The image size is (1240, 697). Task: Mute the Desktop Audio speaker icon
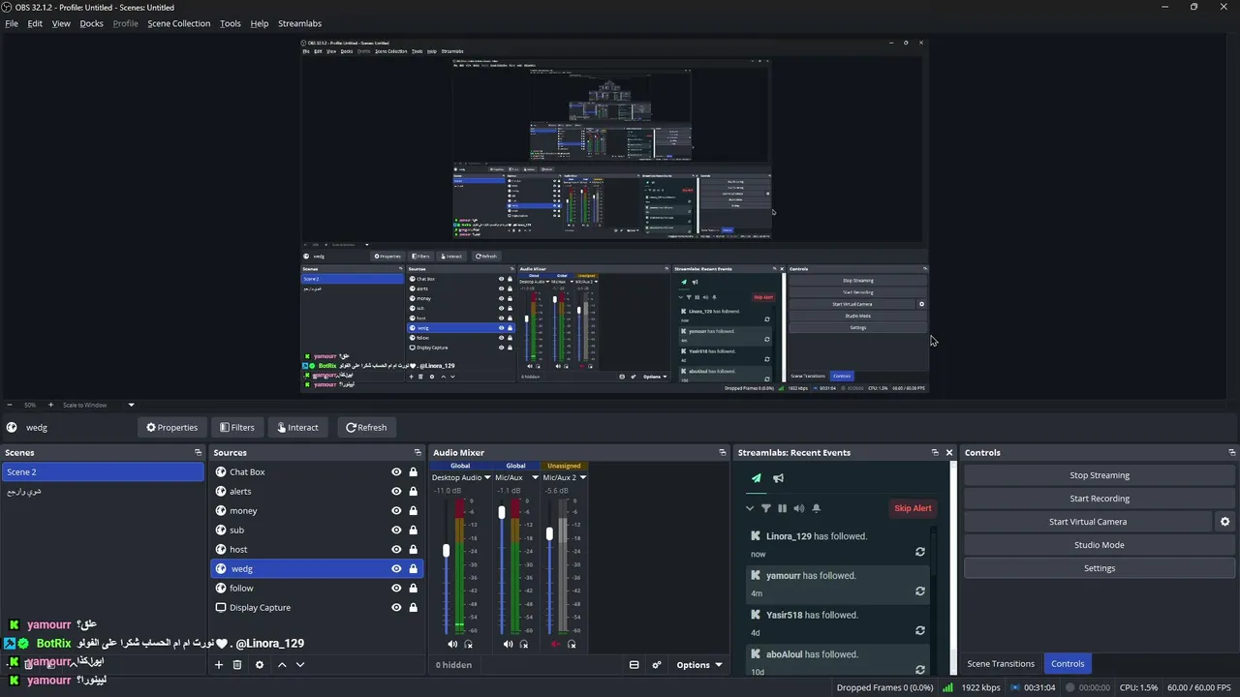[x=452, y=644]
